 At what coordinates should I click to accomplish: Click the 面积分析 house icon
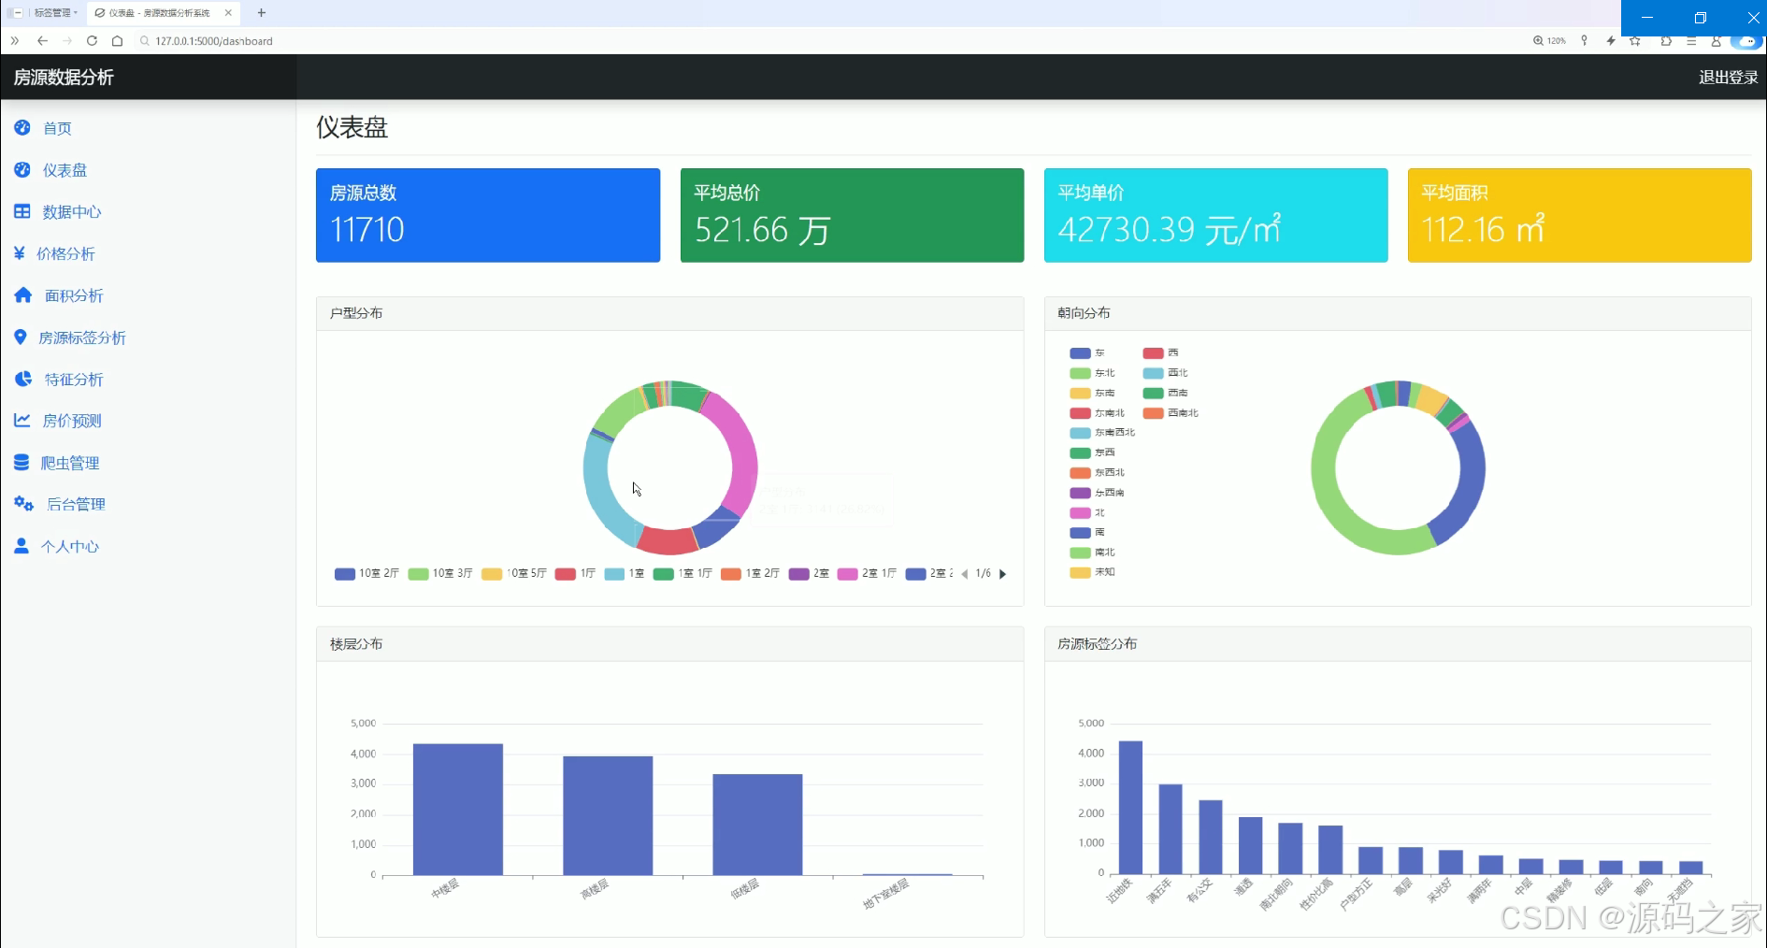pyautogui.click(x=23, y=295)
